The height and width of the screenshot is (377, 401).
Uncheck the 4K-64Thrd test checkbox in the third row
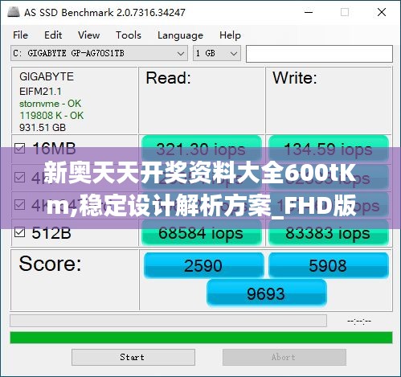19,205
